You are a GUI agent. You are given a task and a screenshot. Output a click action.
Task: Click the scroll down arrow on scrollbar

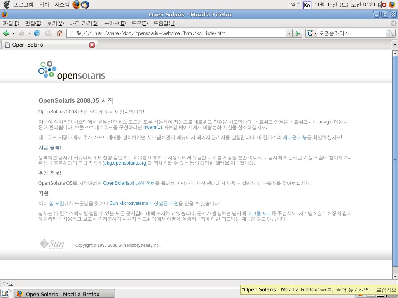395,276
